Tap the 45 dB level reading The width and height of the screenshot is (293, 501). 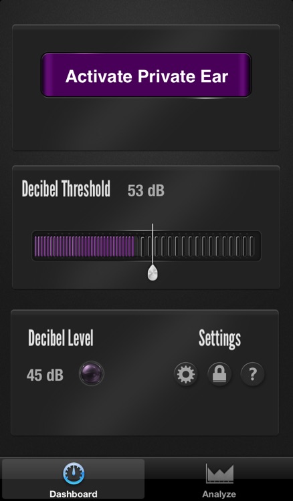coord(45,375)
